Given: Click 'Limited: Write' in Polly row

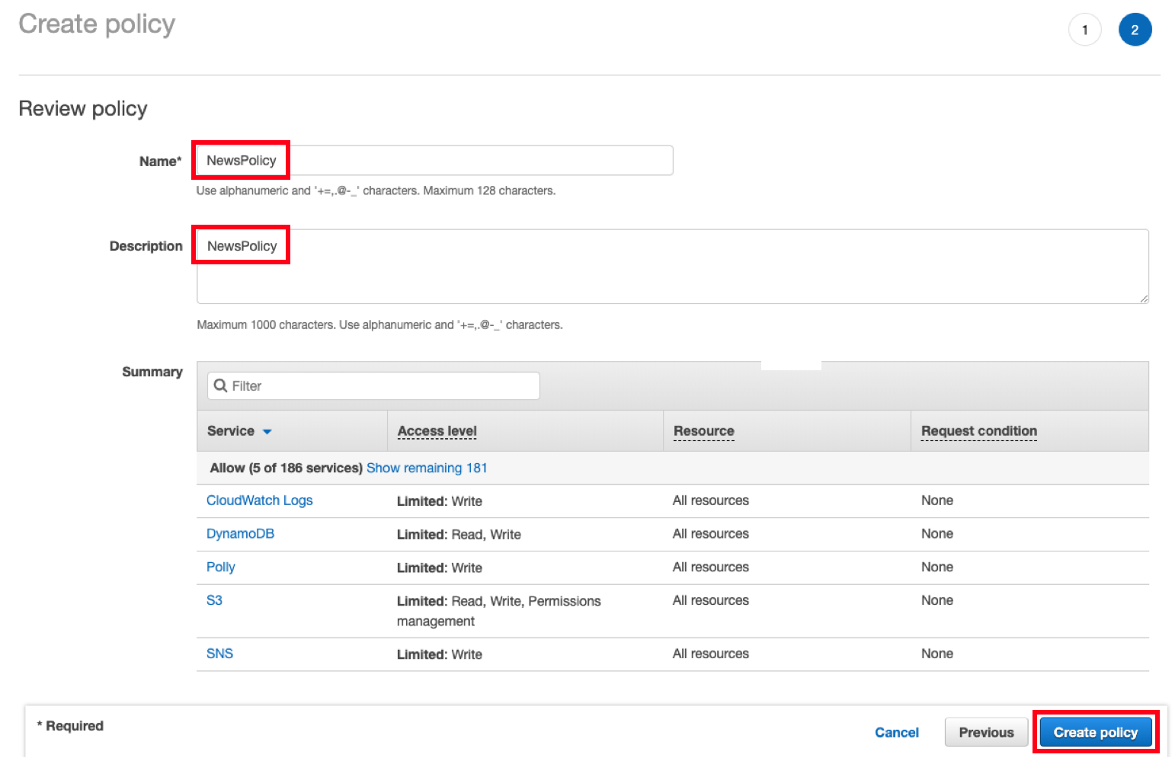Looking at the screenshot, I should (x=440, y=568).
